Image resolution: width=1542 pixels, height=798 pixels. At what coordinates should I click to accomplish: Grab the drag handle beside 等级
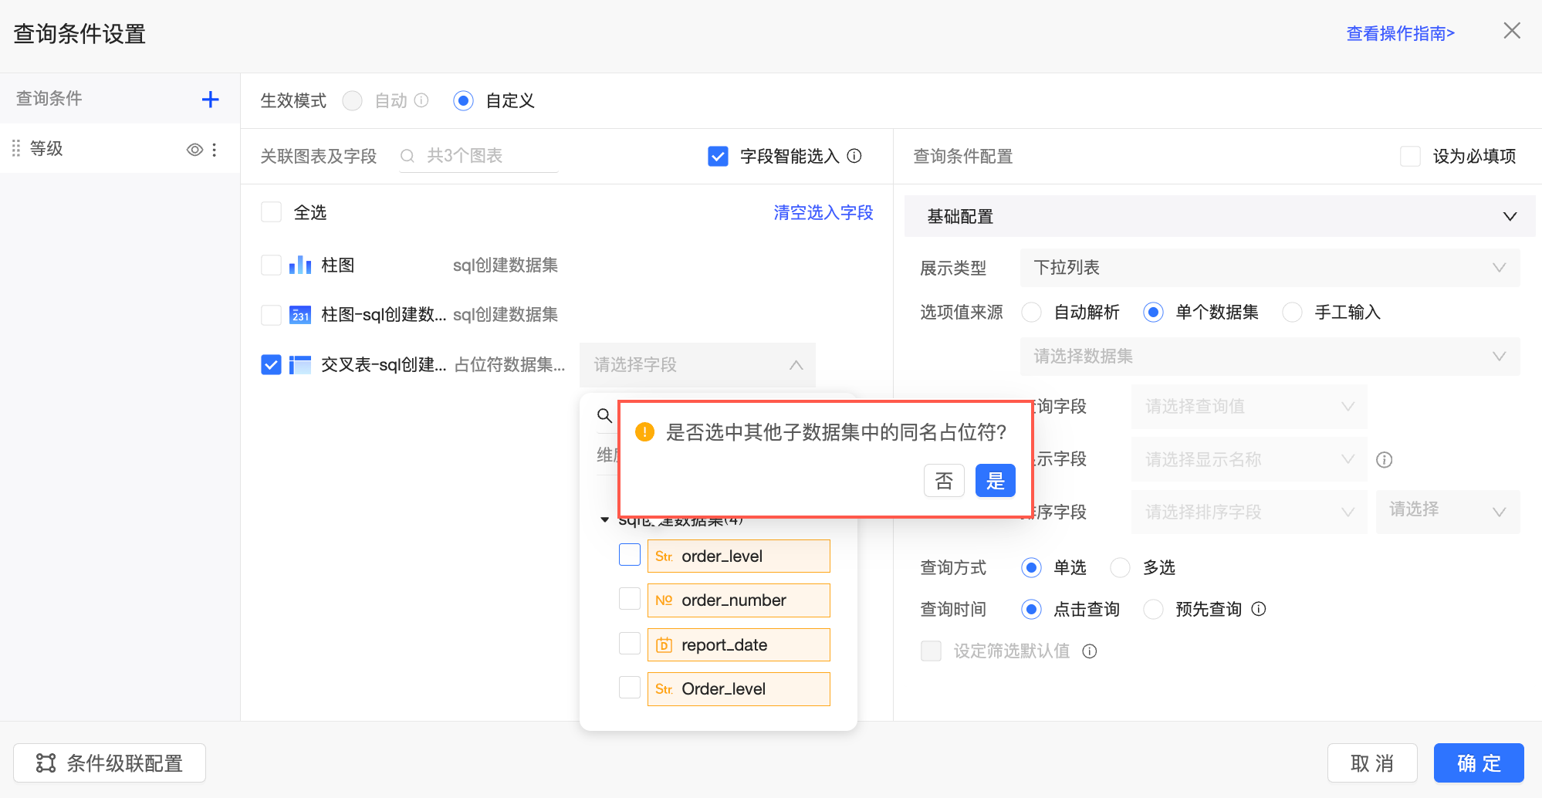(15, 149)
